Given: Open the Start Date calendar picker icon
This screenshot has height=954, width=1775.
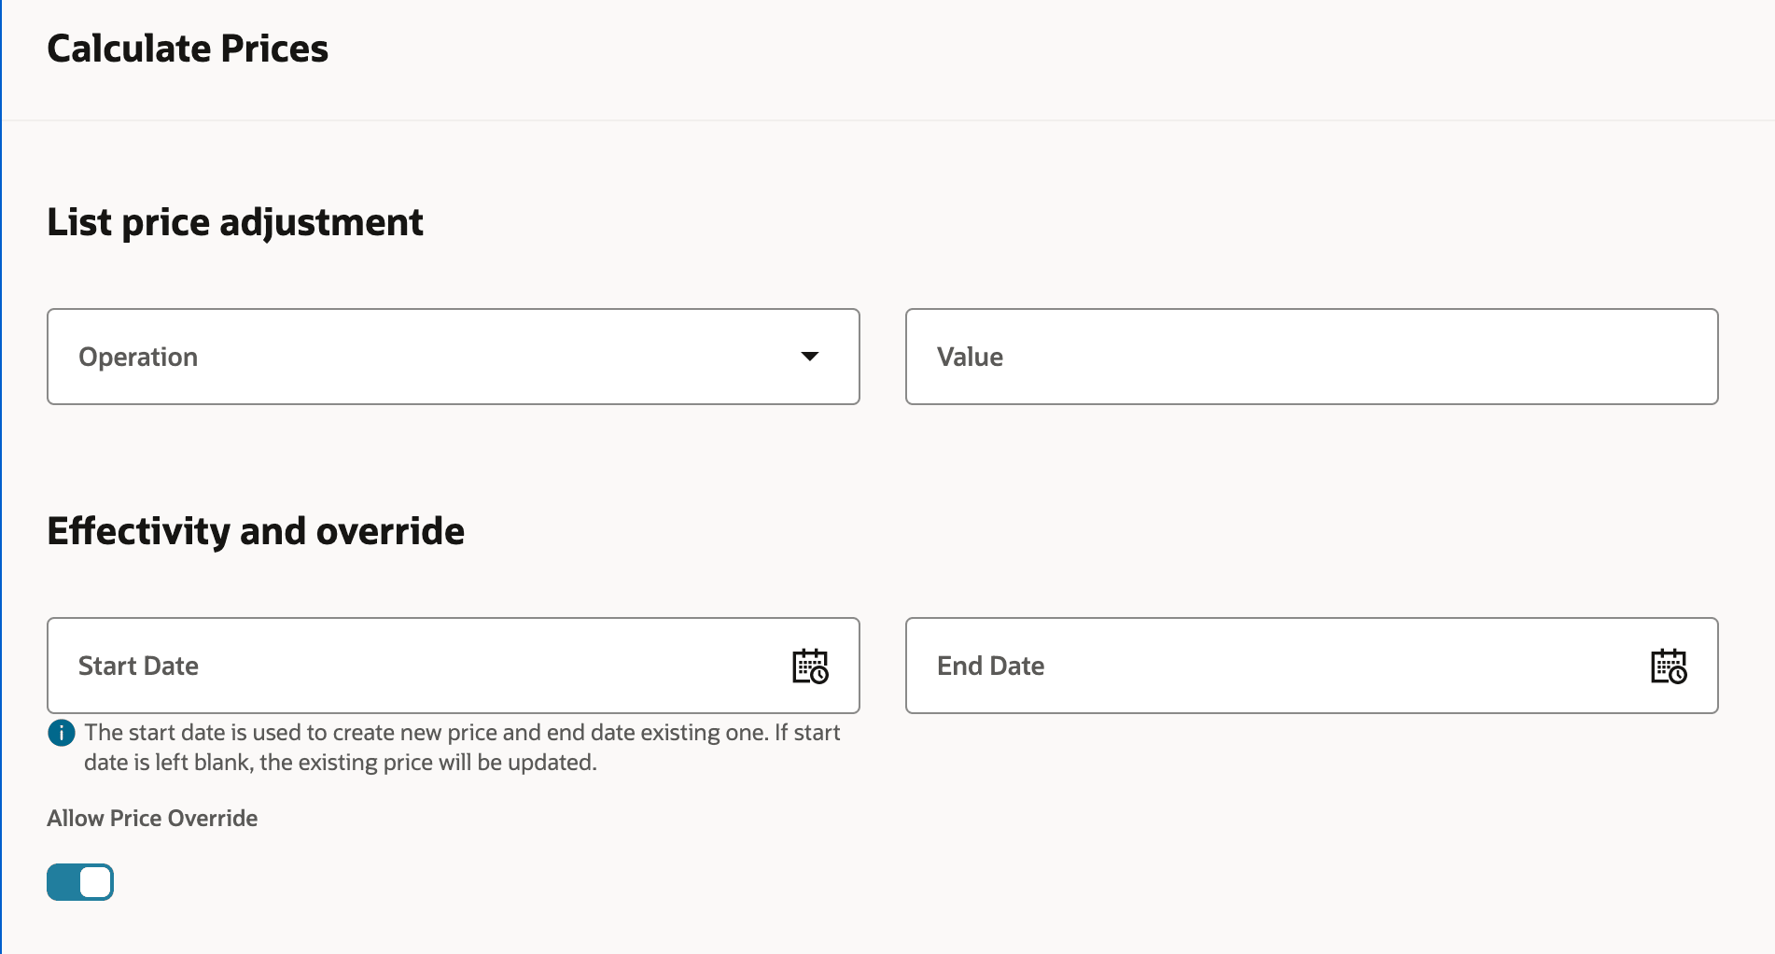Looking at the screenshot, I should coord(810,666).
